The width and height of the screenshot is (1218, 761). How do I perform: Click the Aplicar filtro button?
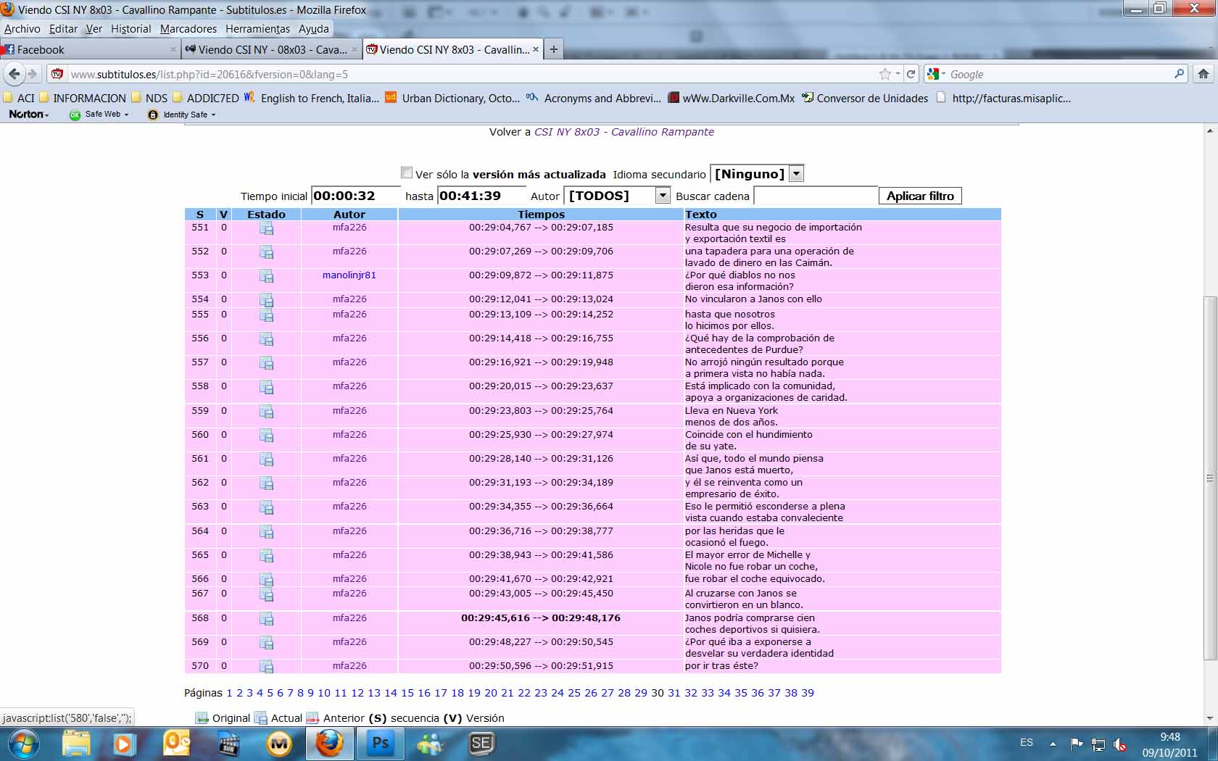click(x=919, y=196)
